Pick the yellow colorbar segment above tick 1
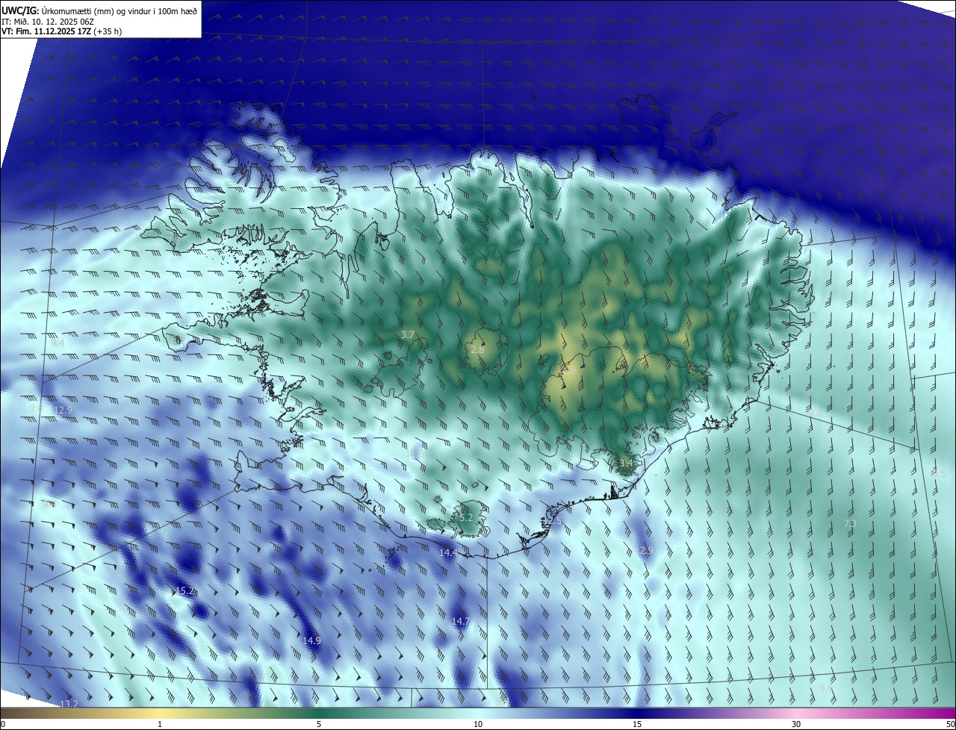This screenshot has height=730, width=956. (160, 714)
